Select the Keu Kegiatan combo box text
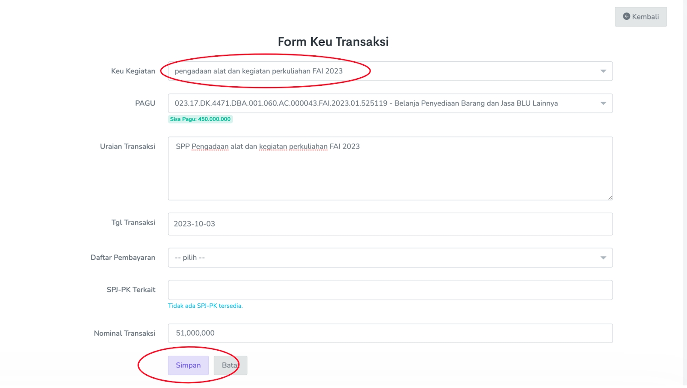This screenshot has height=388, width=687. click(x=258, y=71)
